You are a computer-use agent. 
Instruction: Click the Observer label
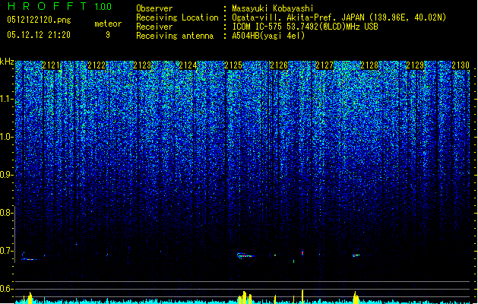154,8
